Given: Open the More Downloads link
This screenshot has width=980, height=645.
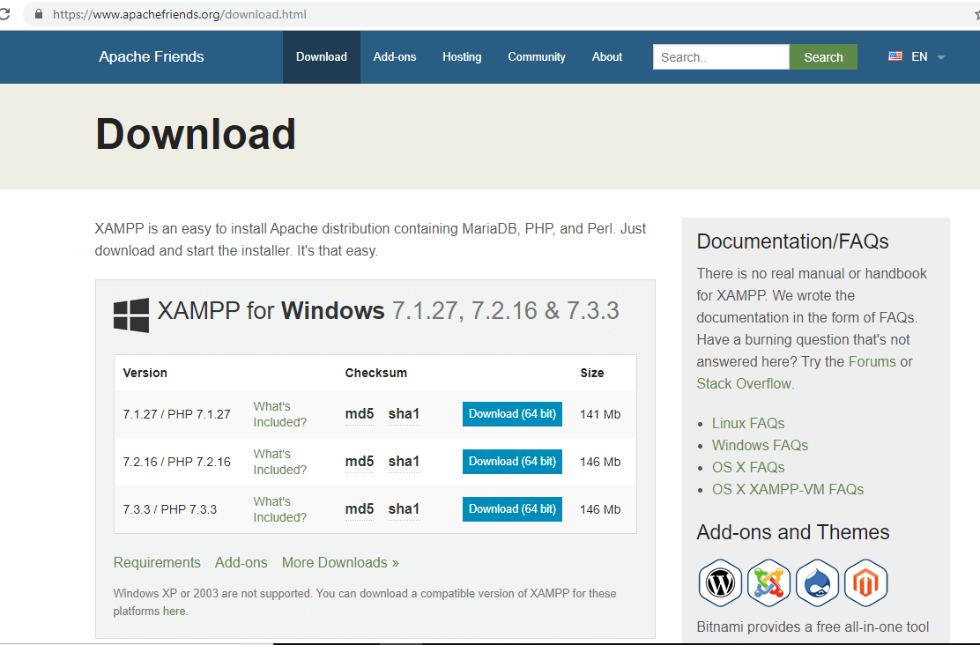Looking at the screenshot, I should coord(340,562).
